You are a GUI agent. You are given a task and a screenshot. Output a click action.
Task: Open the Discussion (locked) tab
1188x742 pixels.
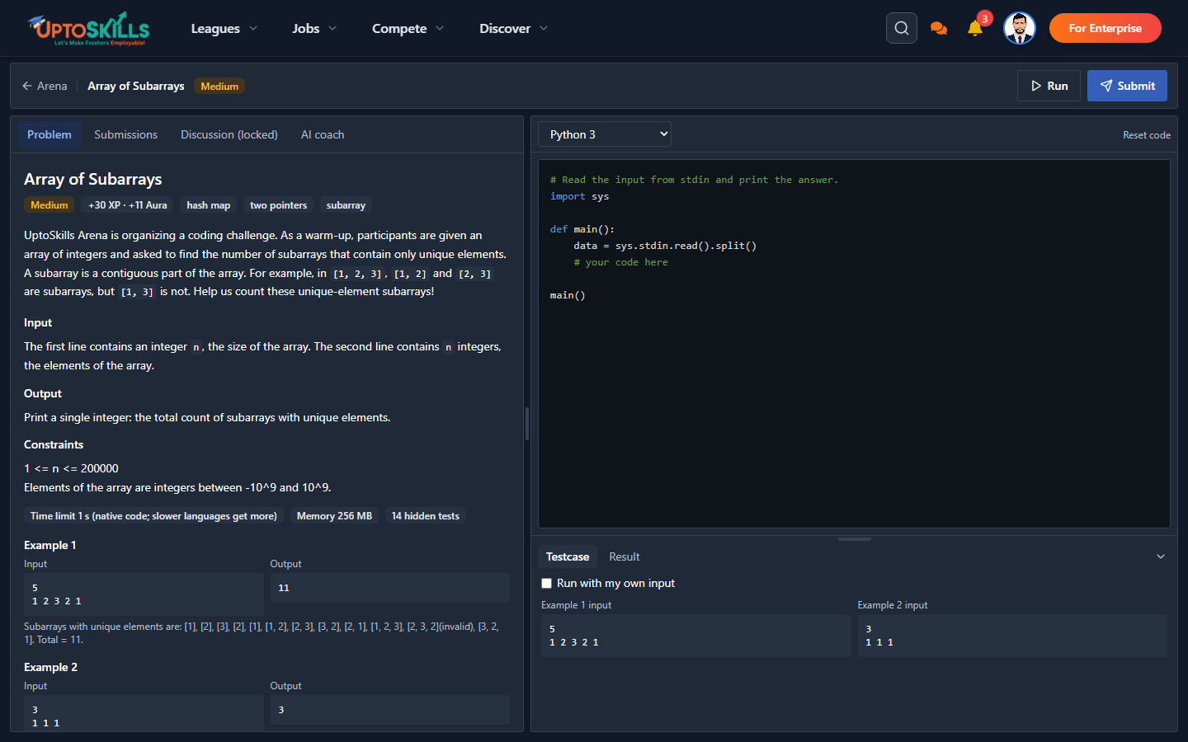click(x=229, y=134)
